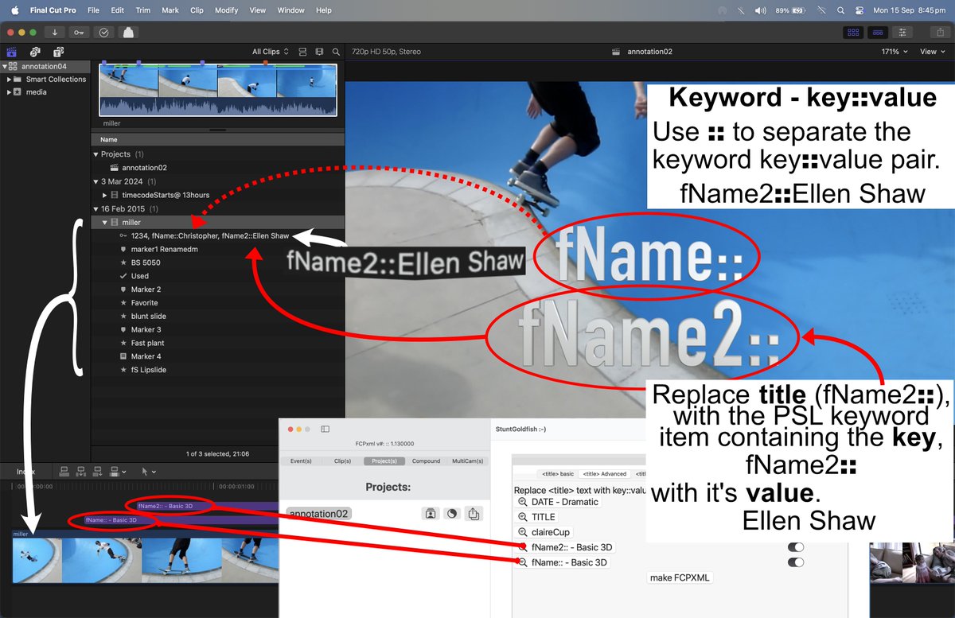Show the Libraries sidebar clapper icon
Screen dimensions: 955x618
click(x=12, y=52)
